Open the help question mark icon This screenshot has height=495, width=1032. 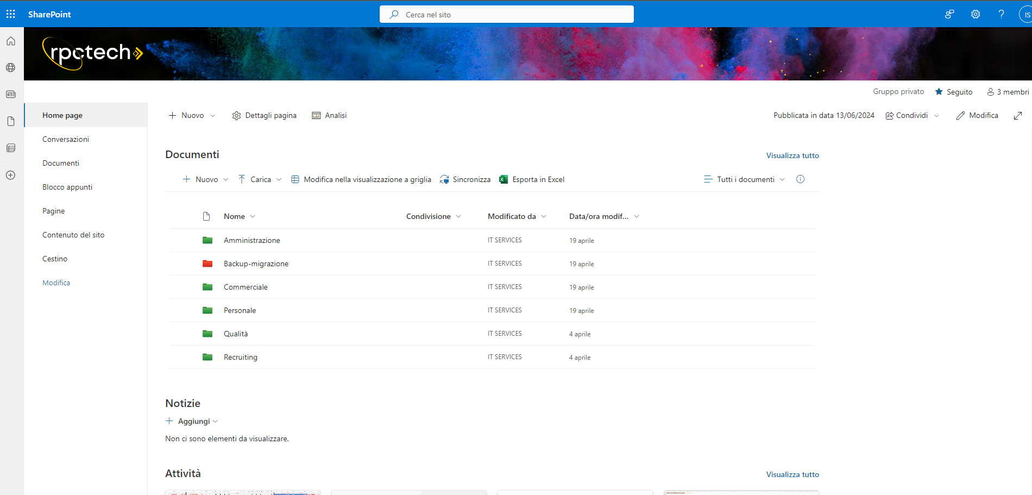click(x=1001, y=15)
